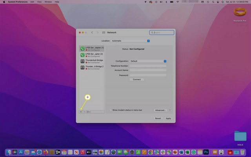251x157 pixels.
Task: Click the add (+) network service button
Action: [81, 112]
